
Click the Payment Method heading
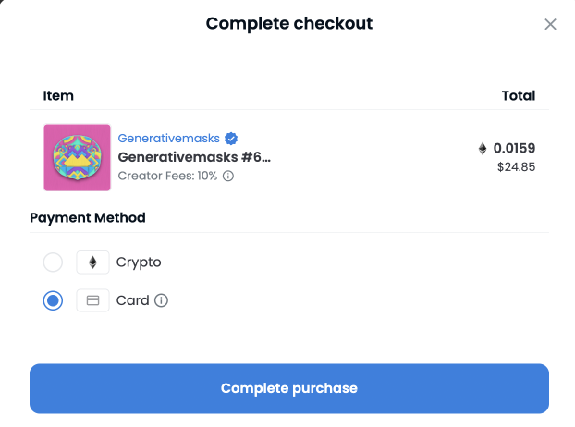click(x=88, y=218)
